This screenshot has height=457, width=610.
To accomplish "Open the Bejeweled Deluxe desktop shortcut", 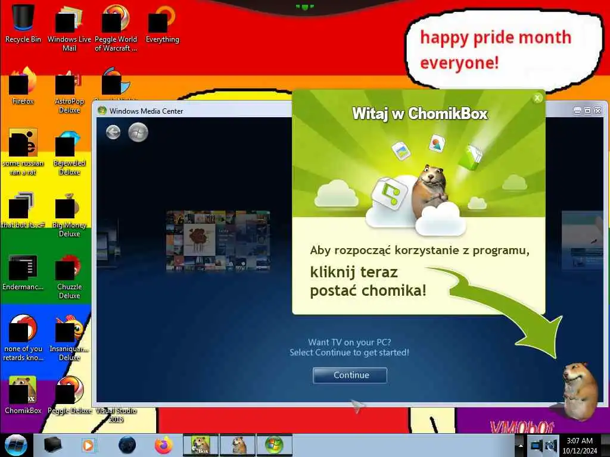I will (x=69, y=152).
